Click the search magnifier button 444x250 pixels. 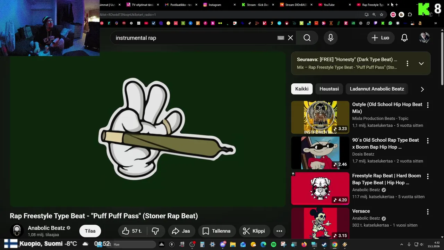307,38
